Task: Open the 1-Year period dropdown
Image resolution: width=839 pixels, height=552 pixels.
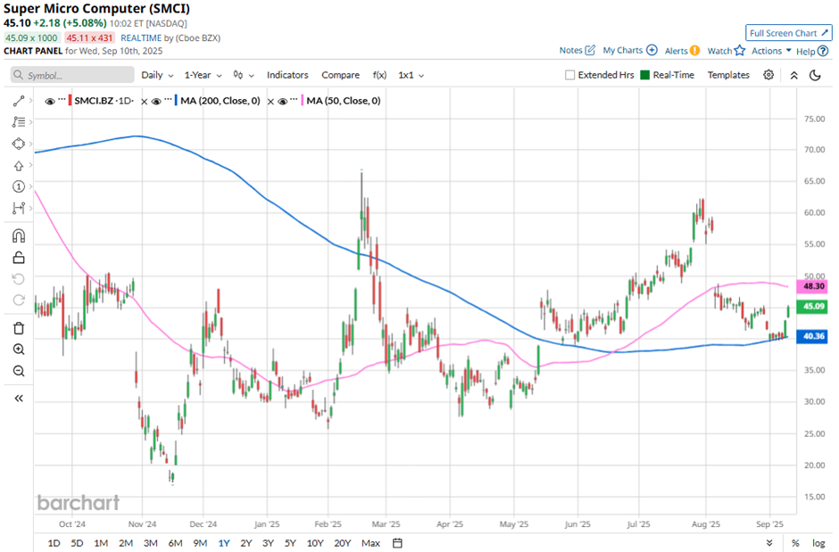Action: click(x=203, y=75)
